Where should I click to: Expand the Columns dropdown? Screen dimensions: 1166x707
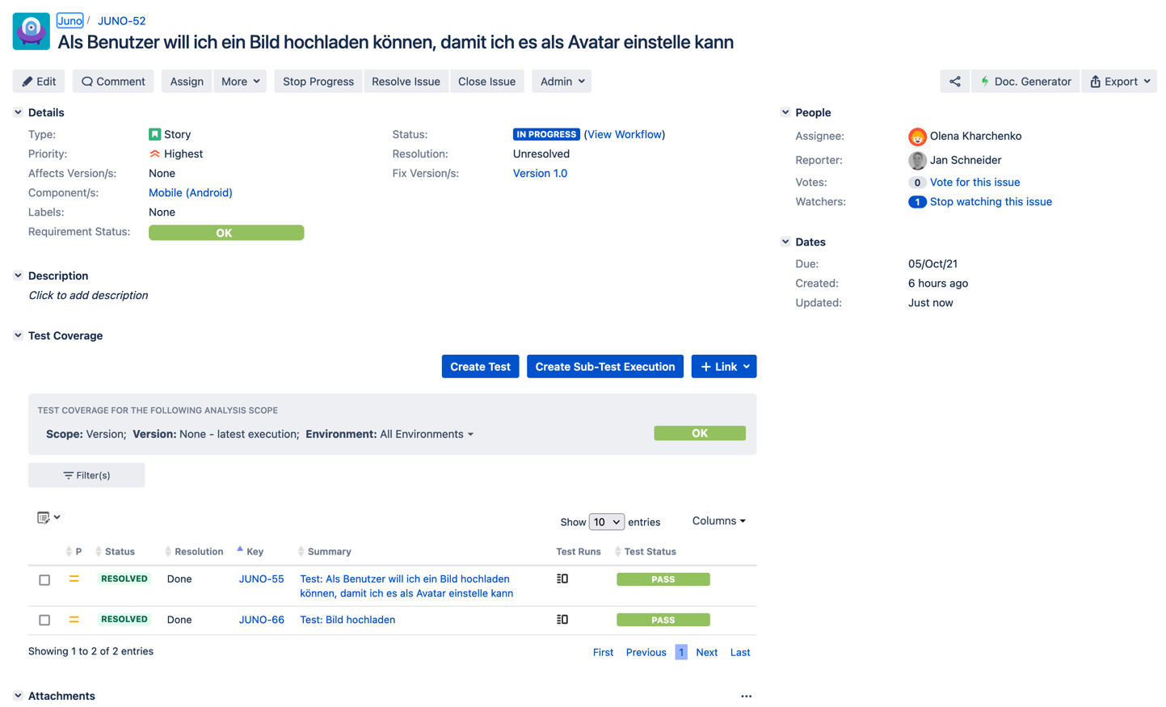718,521
